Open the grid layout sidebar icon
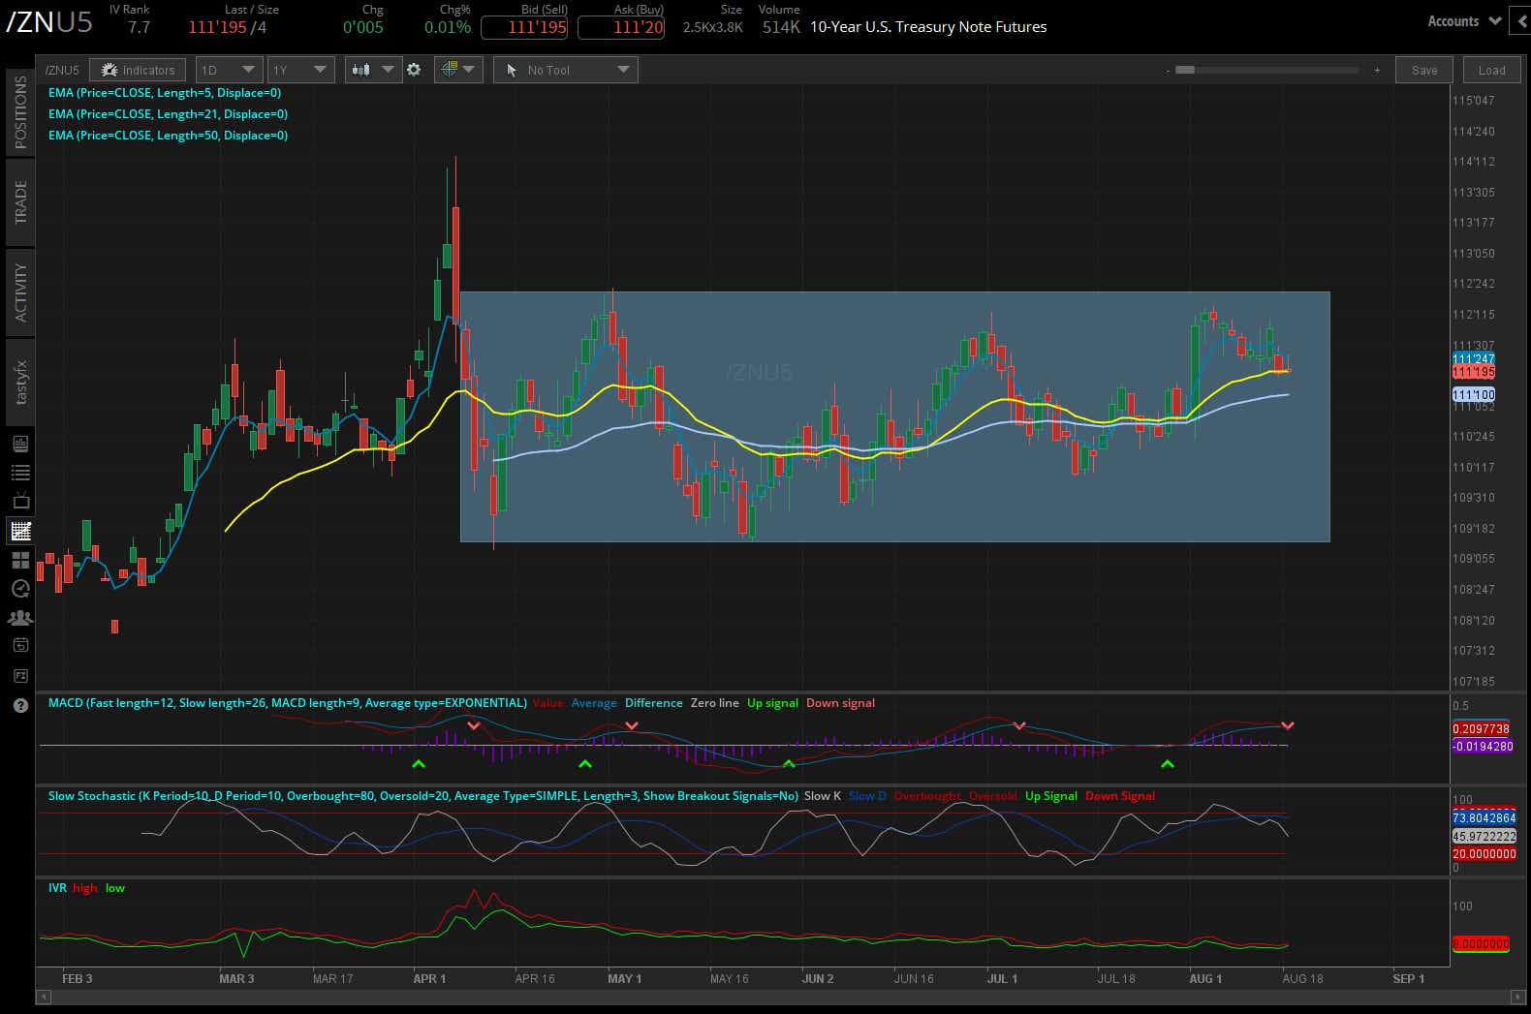 click(x=20, y=560)
